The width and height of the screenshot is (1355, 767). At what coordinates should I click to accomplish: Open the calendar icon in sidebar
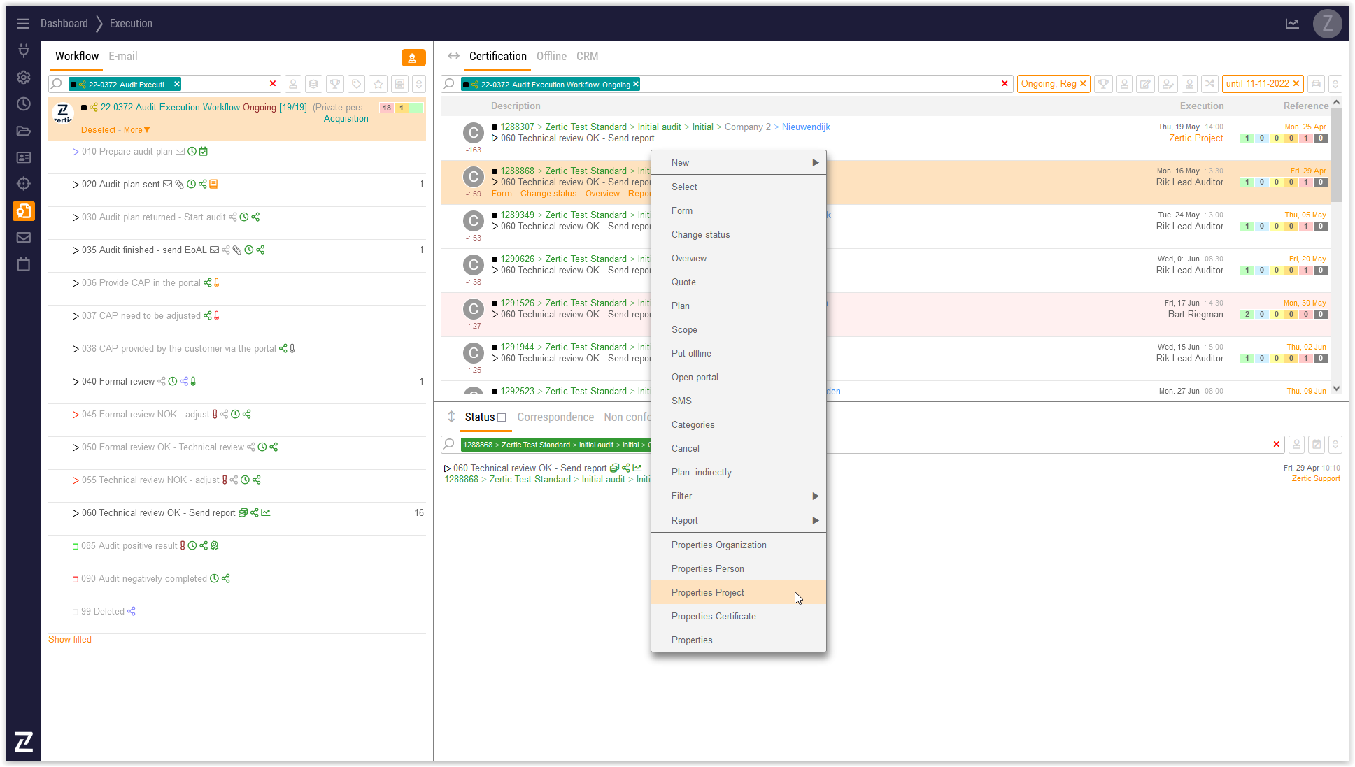(24, 264)
